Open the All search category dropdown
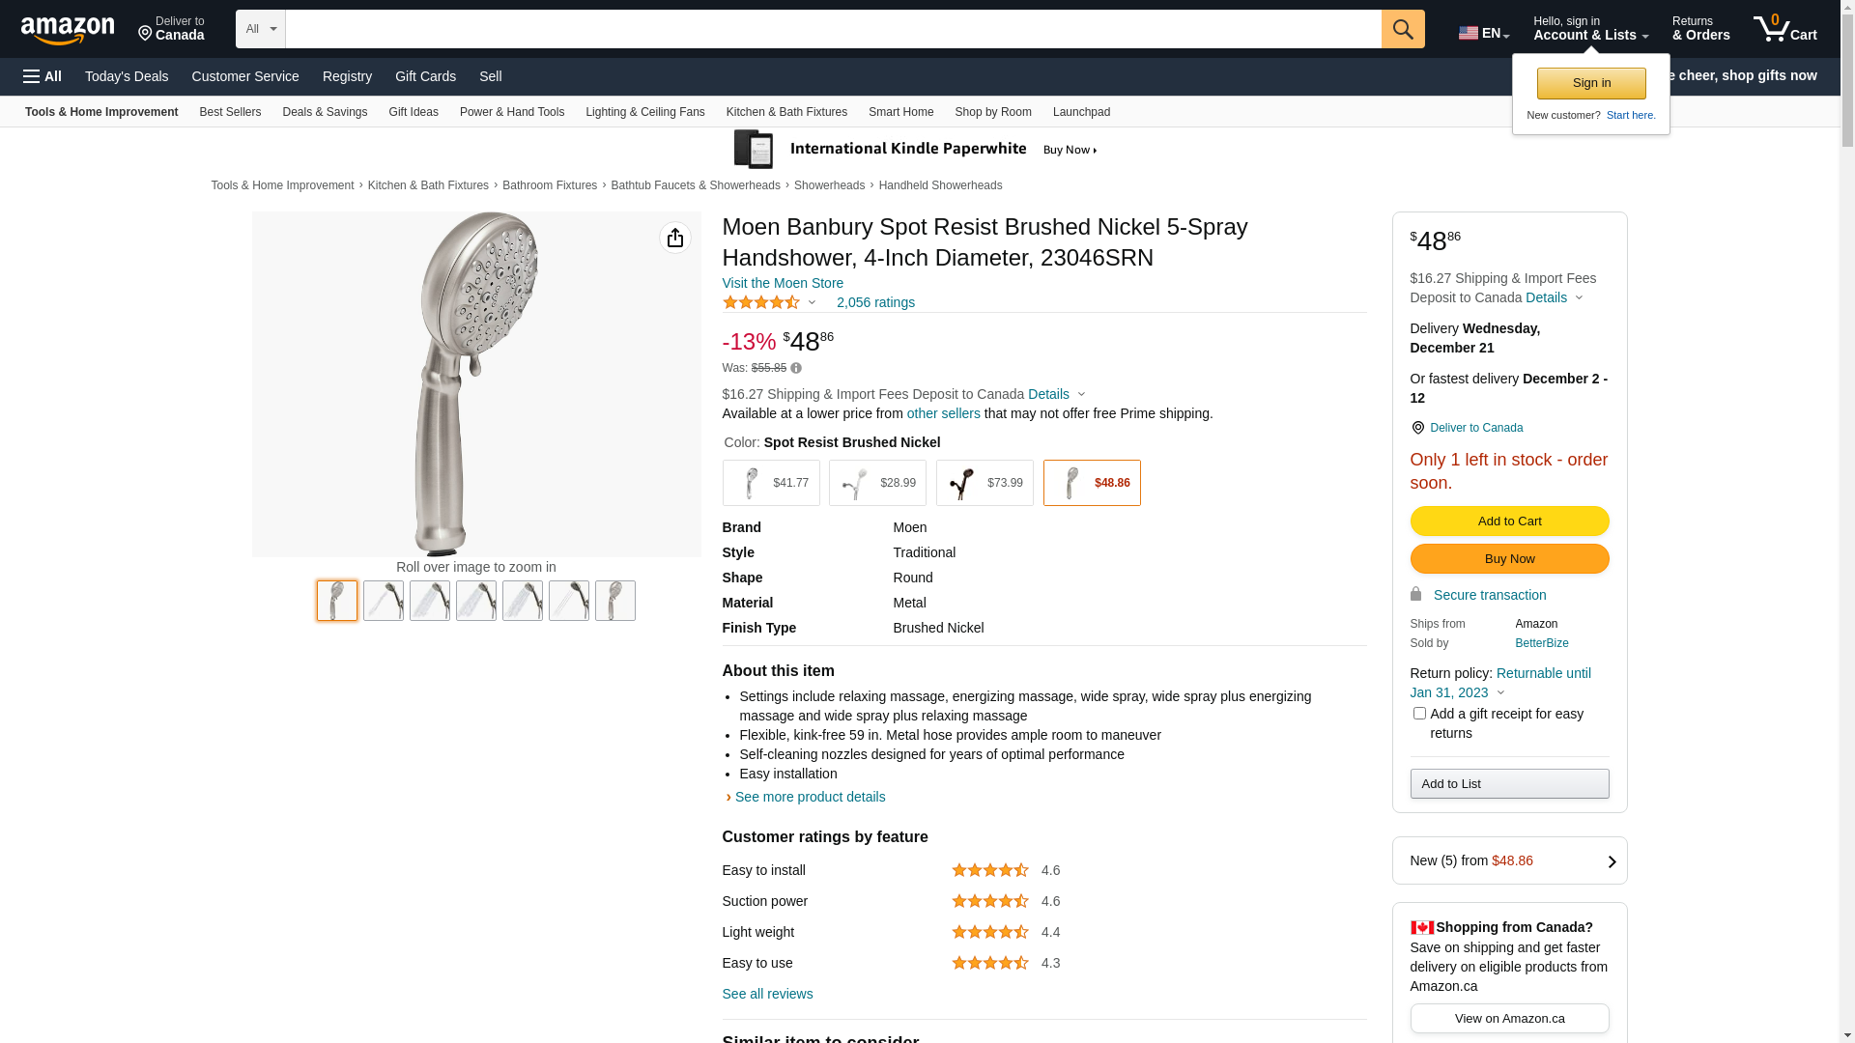This screenshot has width=1855, height=1043. click(x=260, y=29)
